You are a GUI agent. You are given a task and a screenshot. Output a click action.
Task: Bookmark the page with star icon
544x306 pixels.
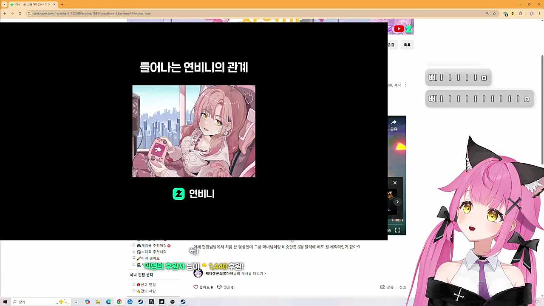tap(494, 14)
